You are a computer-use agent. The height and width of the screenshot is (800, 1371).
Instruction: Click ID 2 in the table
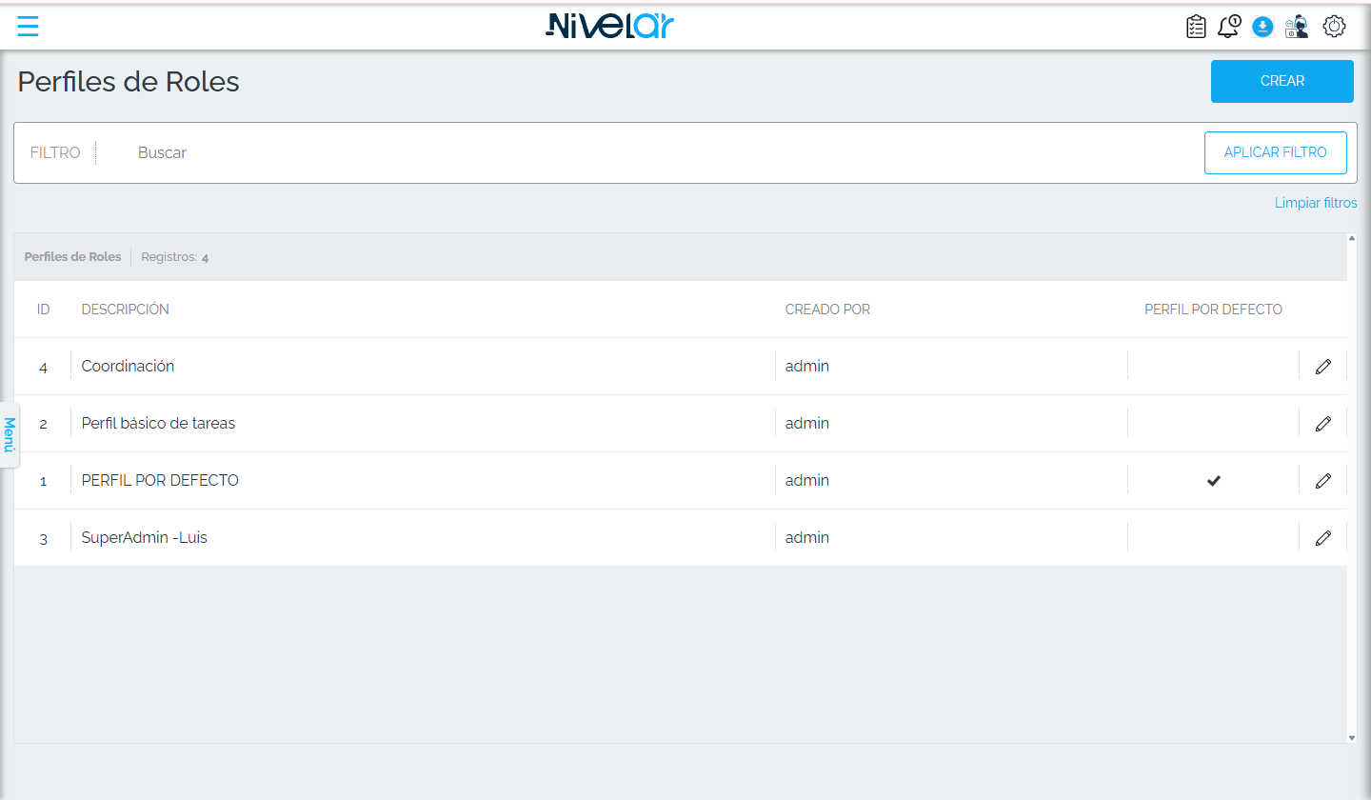[43, 425]
